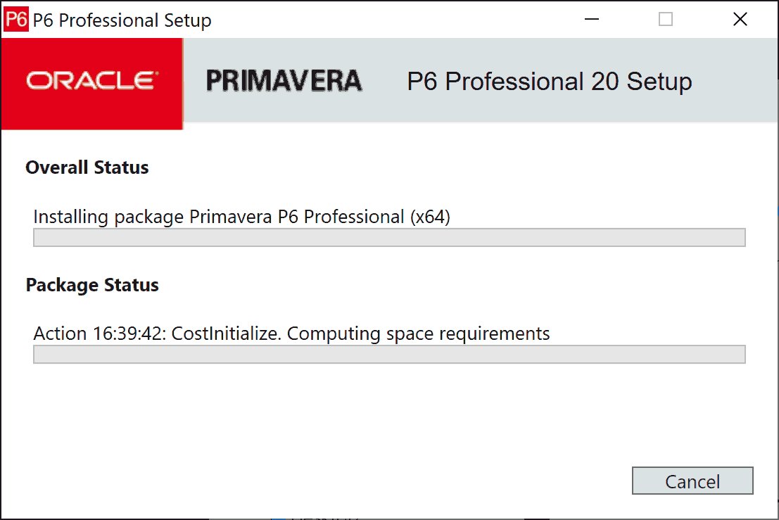
Task: Click the "Installing package Primavera P6 Professional" text
Action: click(218, 217)
